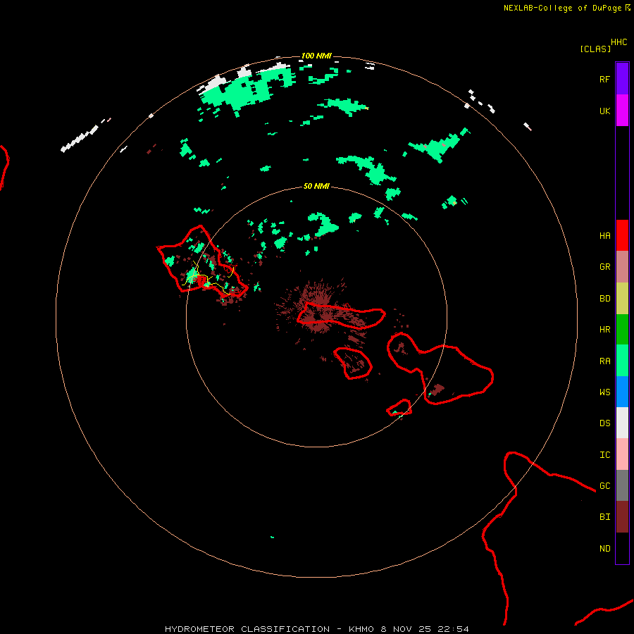
Task: Click the HYDROMETEOR CLASSIFICATION title text
Action: (x=247, y=629)
